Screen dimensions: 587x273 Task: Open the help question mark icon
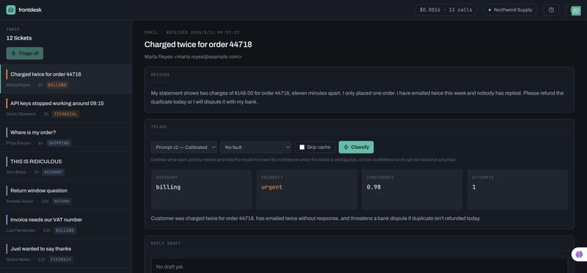pos(551,10)
